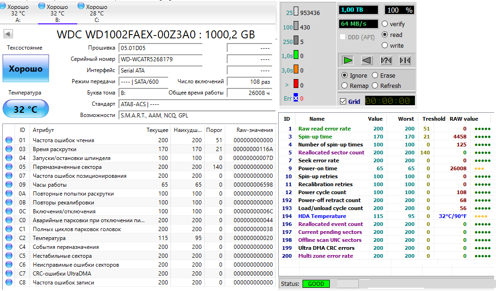
Task: Click the previous disk arrow beside the model name
Action: point(8,34)
